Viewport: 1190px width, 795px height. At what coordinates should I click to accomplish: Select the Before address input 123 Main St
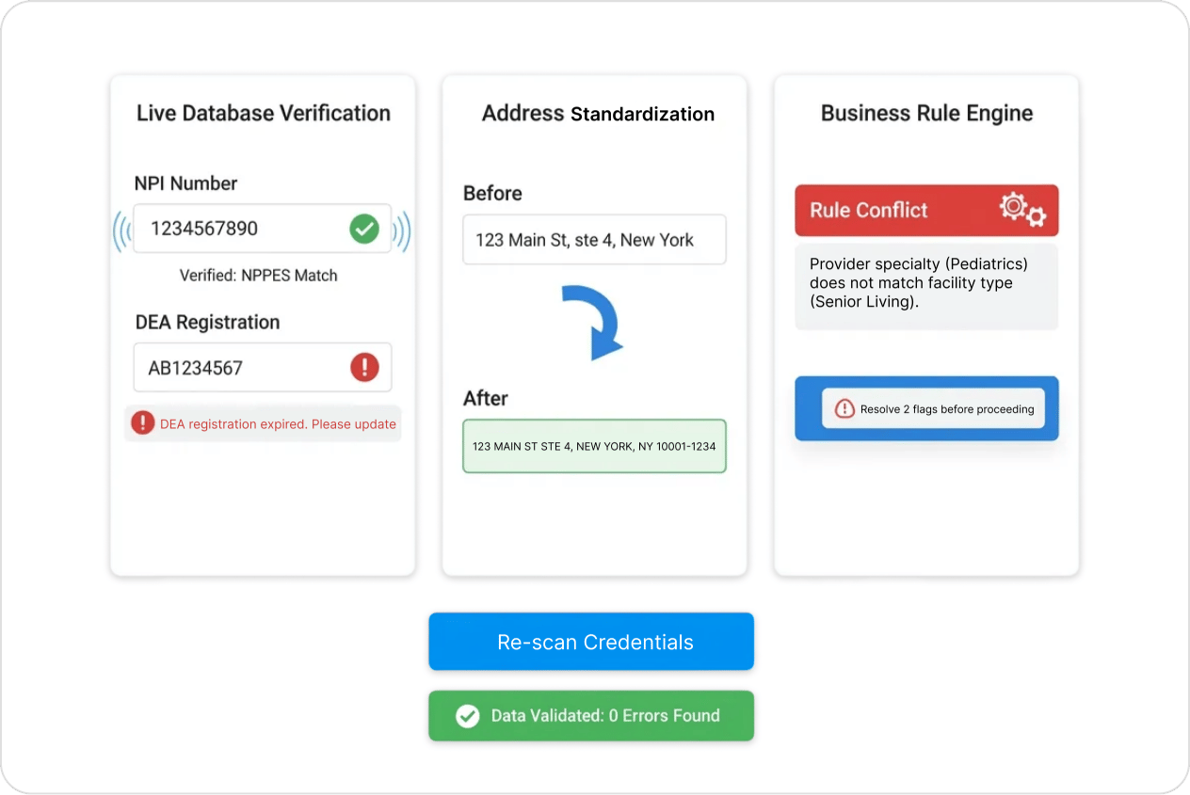[594, 240]
